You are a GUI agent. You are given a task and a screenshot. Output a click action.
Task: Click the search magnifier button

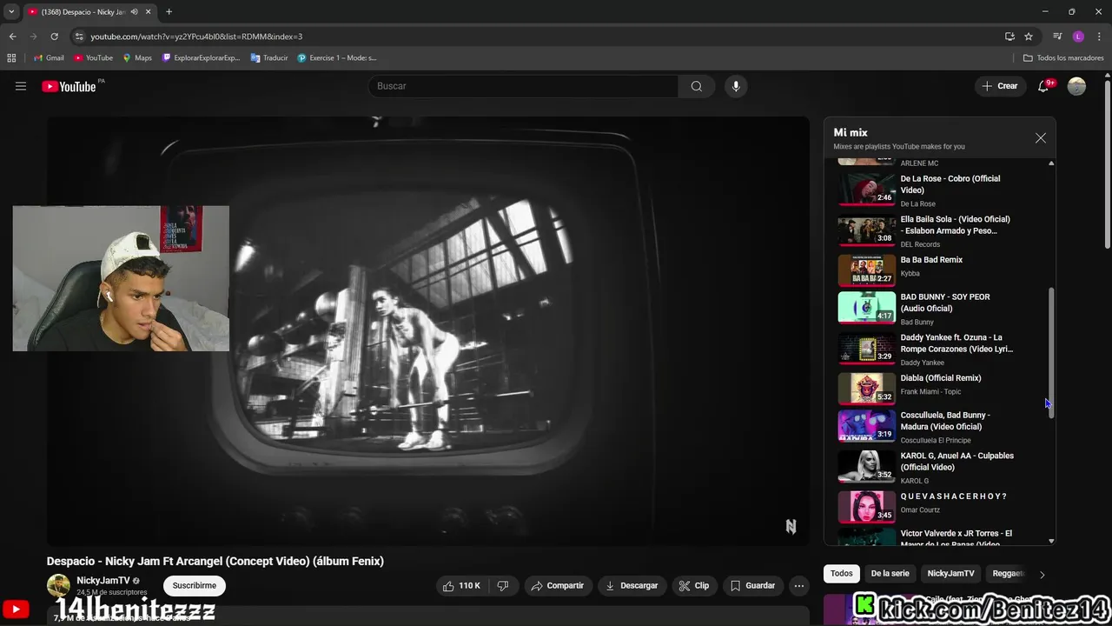[x=697, y=86]
